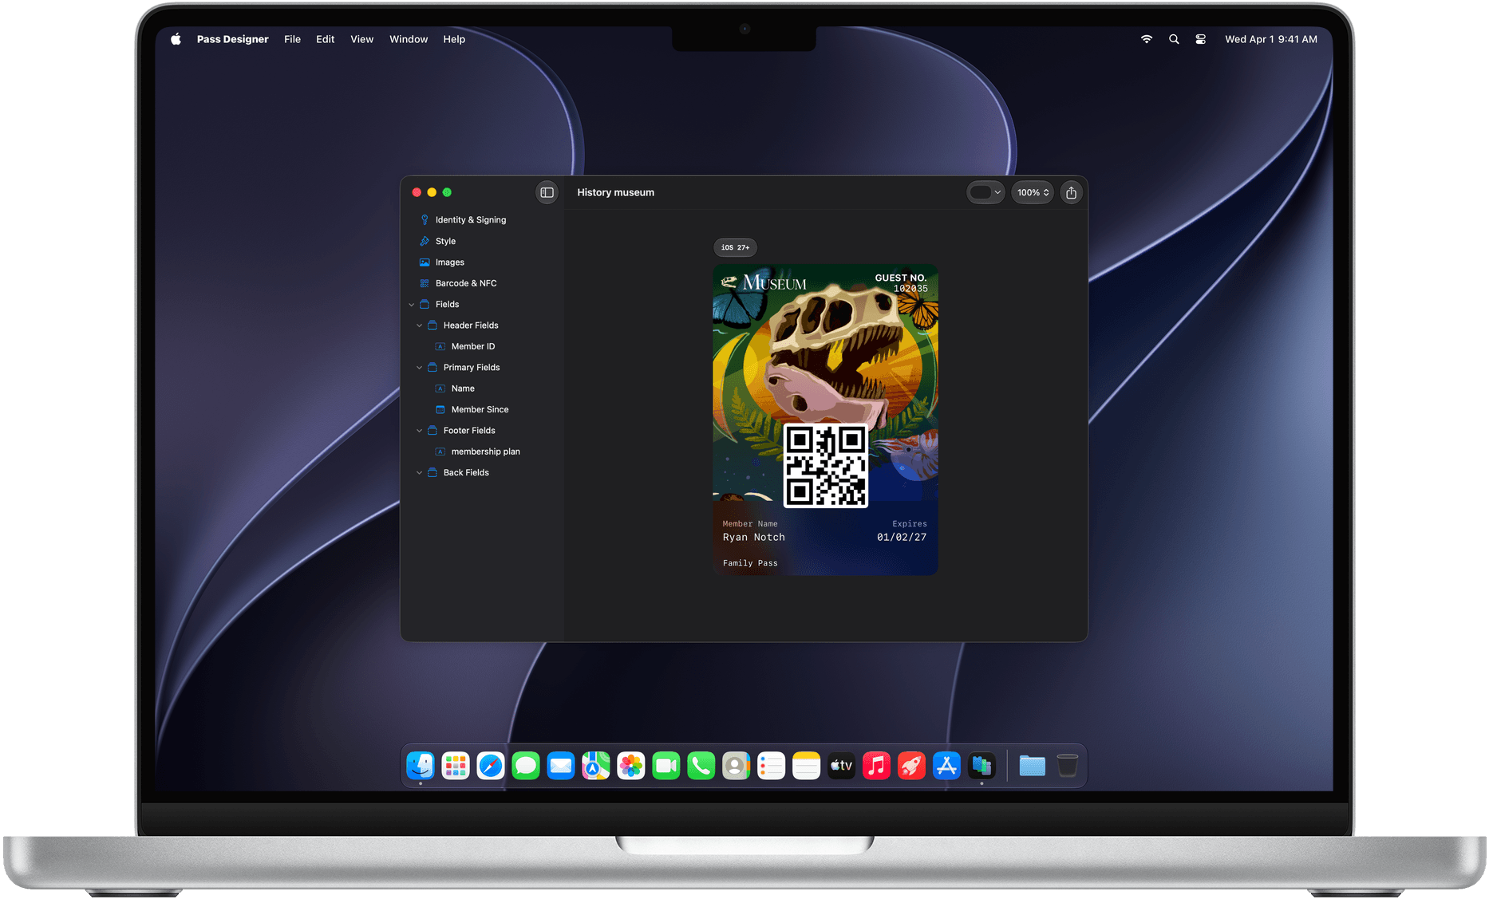Open the Window menu

coord(409,39)
